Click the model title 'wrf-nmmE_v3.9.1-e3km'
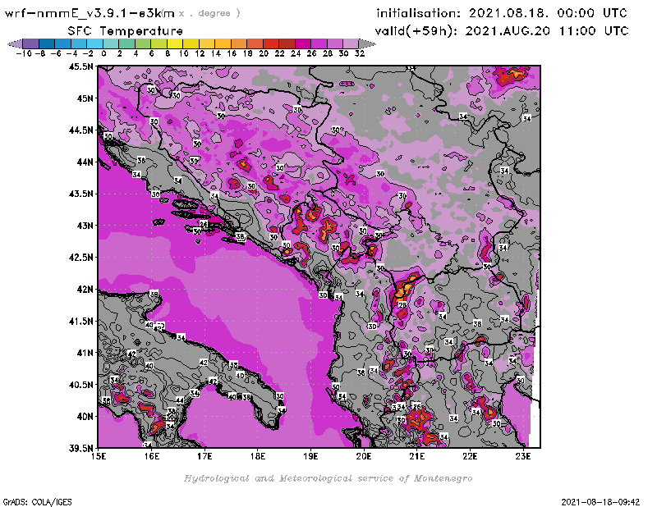The image size is (657, 507). (90, 13)
